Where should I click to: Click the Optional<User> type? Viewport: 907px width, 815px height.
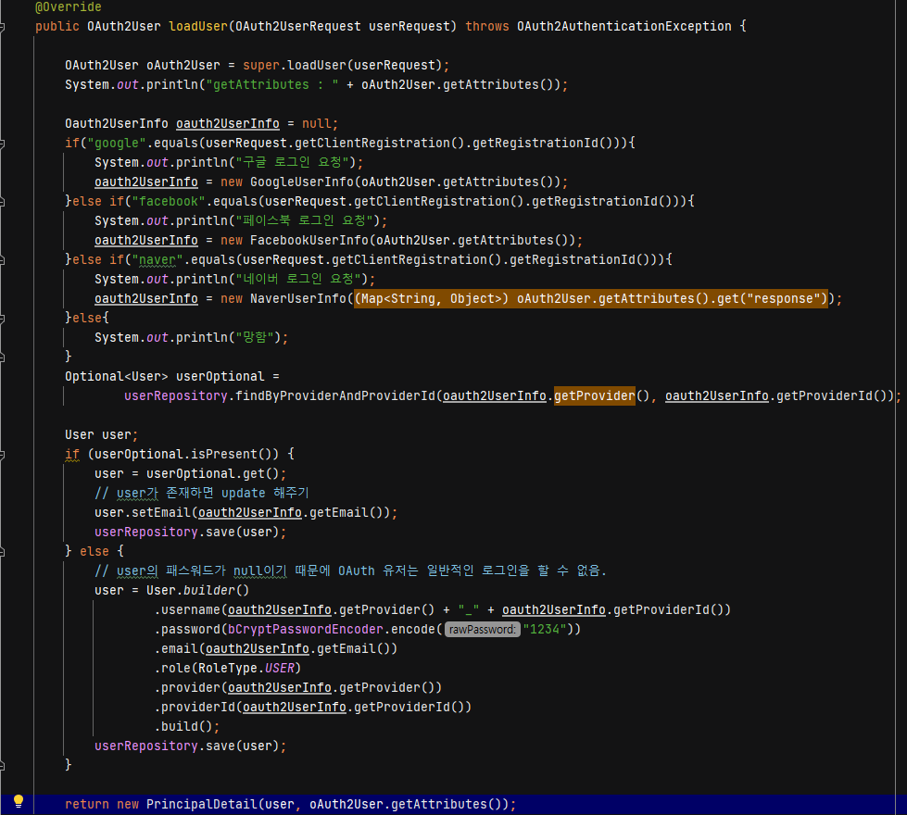[116, 377]
